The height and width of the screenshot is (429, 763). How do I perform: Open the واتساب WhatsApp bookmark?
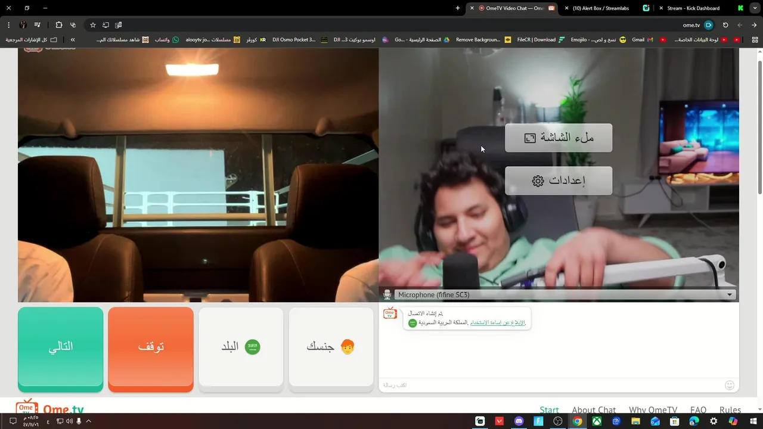click(x=167, y=40)
